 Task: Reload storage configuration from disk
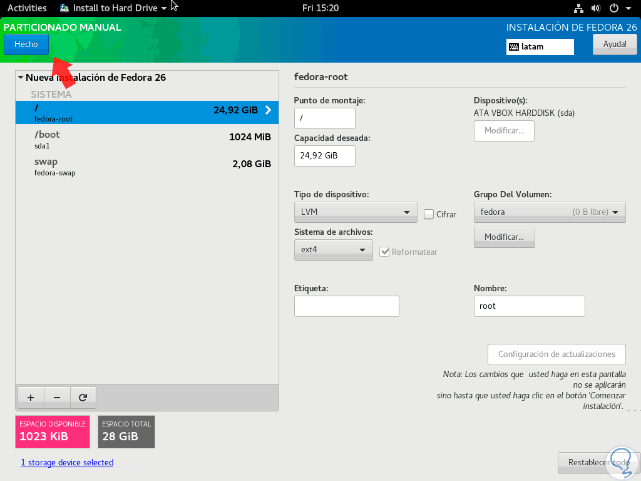coord(83,398)
